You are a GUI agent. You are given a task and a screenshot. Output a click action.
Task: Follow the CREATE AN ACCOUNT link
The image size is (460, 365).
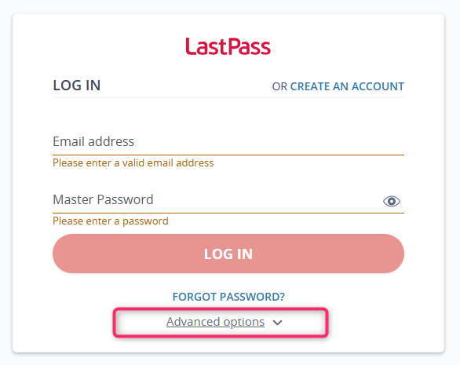(x=347, y=86)
